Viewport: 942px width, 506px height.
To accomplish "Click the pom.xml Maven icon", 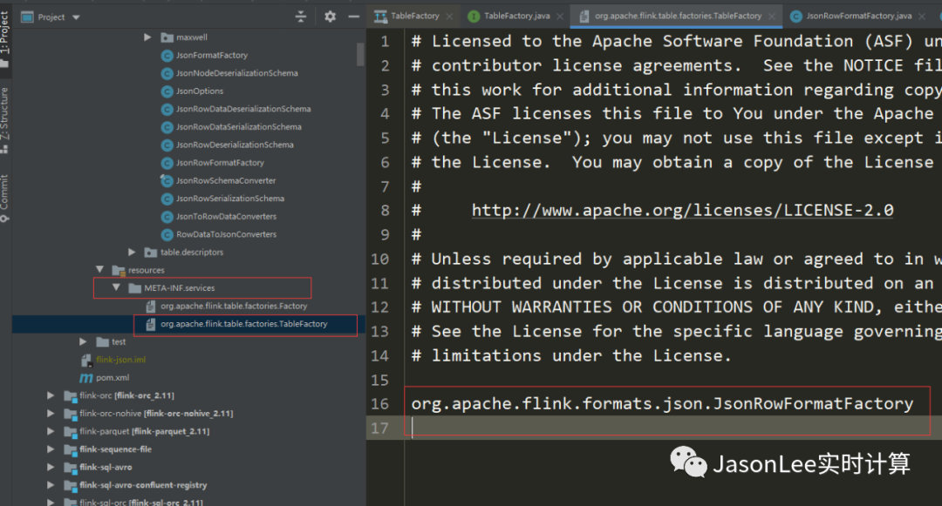I will point(86,378).
